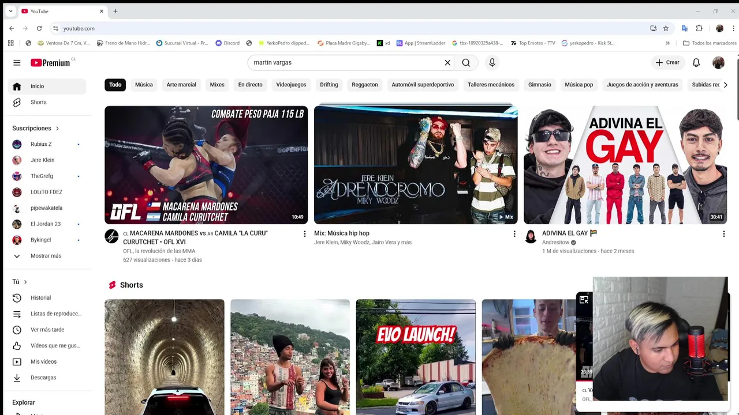Expand Mostrar más subscriptions

(x=47, y=256)
